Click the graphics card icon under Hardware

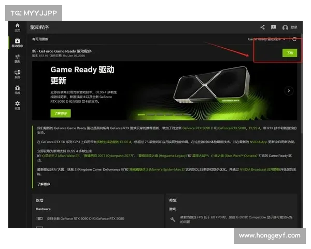tap(39, 218)
